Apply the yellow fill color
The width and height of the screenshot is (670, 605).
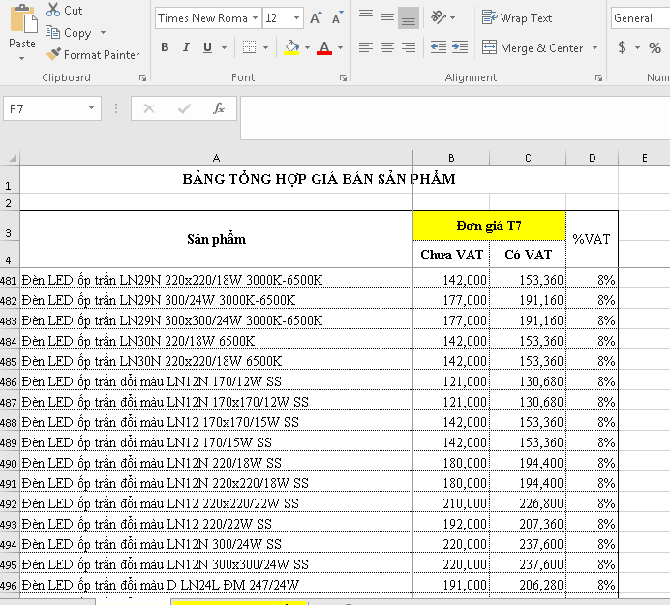[x=291, y=47]
